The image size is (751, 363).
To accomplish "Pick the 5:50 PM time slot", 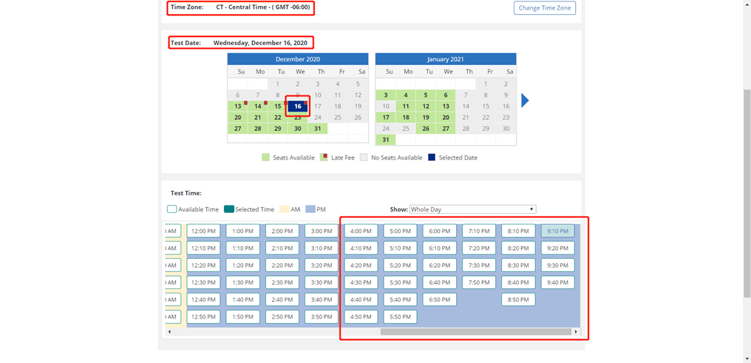I will (x=400, y=316).
